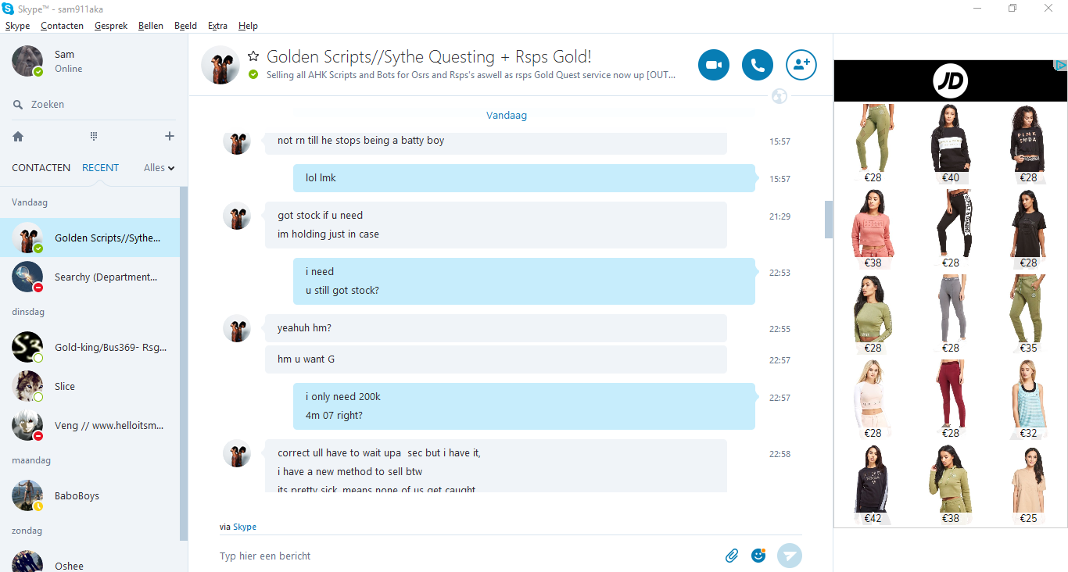Open the dial pad icon
The width and height of the screenshot is (1068, 572).
point(94,136)
